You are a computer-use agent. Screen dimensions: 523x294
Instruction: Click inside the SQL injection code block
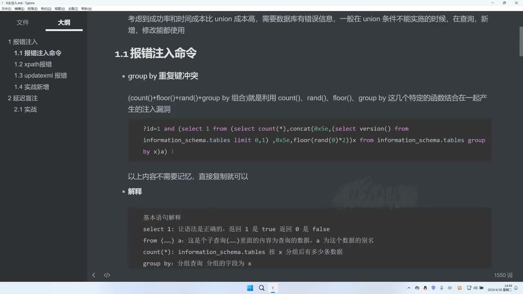click(x=310, y=140)
